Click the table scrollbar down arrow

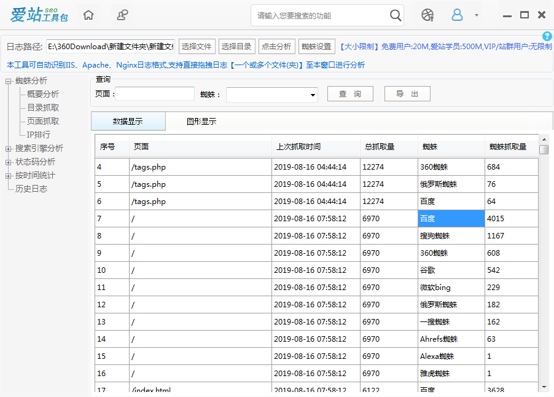(x=544, y=387)
